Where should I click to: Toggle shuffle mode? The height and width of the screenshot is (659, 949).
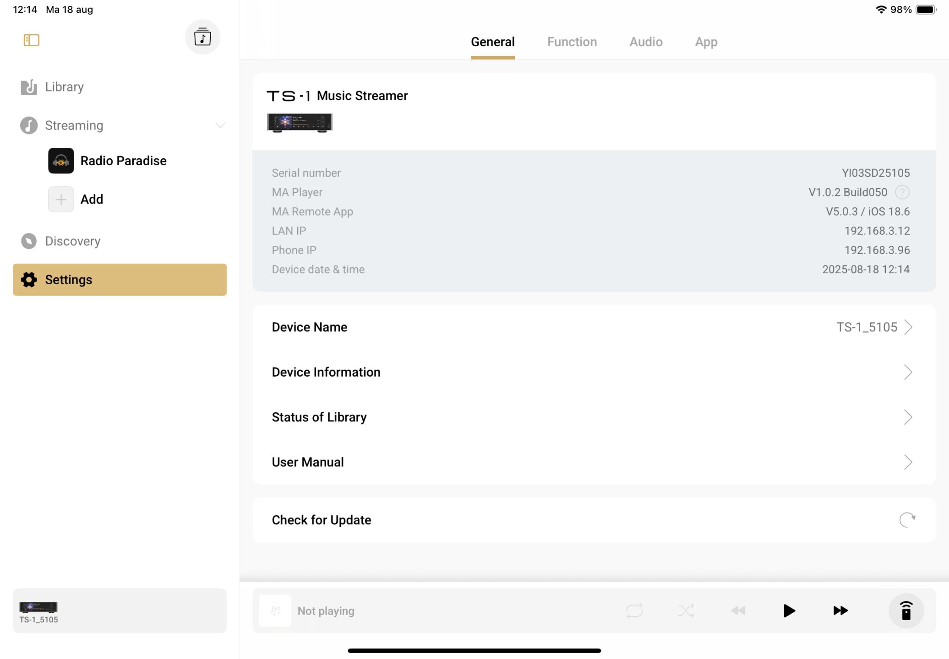pyautogui.click(x=686, y=610)
